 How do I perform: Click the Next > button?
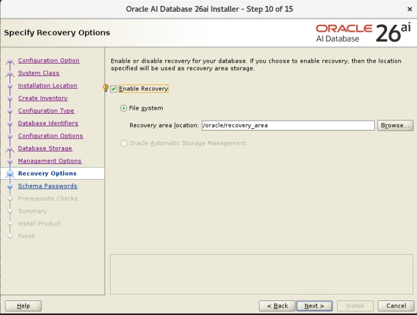(314, 306)
